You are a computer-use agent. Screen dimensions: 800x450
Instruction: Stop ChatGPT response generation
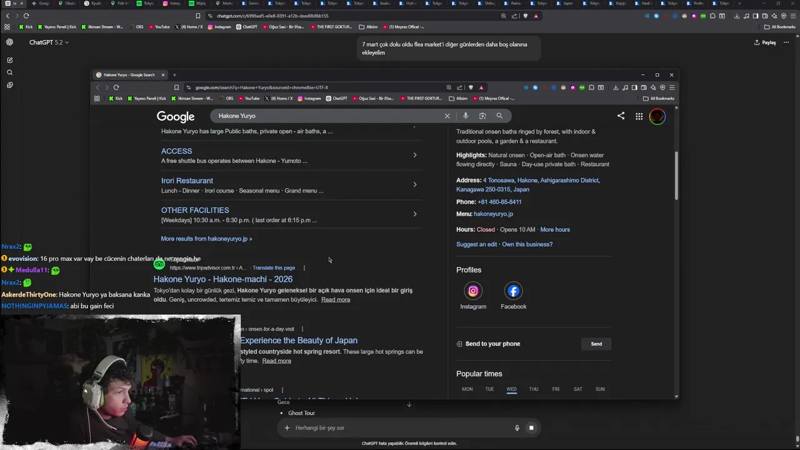[x=531, y=428]
